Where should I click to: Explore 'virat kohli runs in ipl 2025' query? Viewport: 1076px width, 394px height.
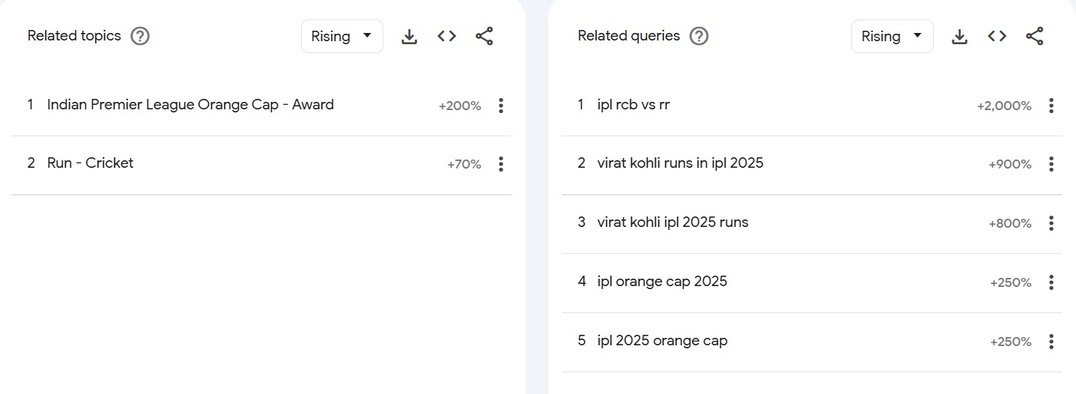(680, 163)
